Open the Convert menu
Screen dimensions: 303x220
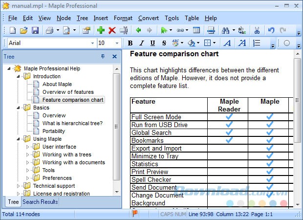tap(148, 18)
